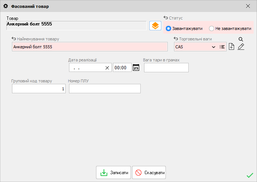Click the Вага тари в грамах field
Viewport: 257px width, 182px height.
pos(166,68)
